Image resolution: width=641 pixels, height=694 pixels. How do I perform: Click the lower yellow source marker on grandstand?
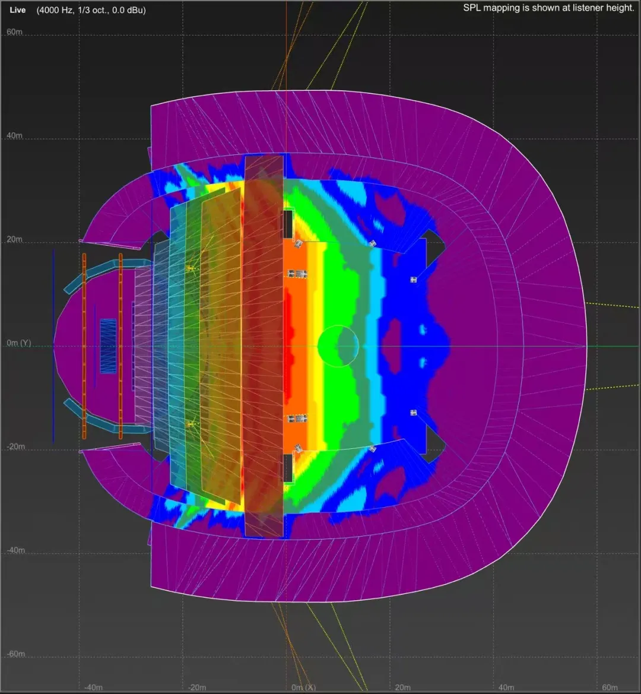pyautogui.click(x=191, y=424)
